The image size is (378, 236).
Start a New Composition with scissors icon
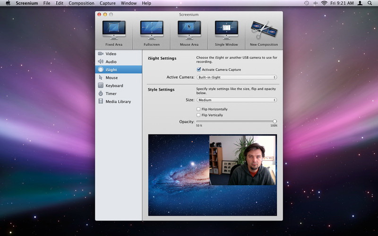(x=264, y=31)
